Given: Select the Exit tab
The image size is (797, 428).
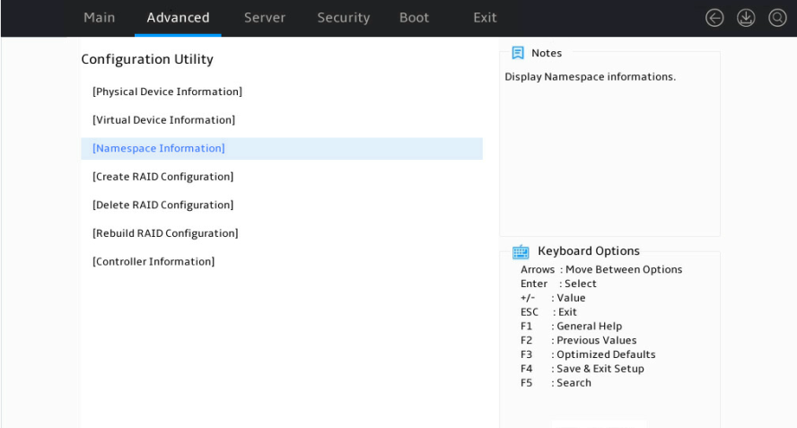Looking at the screenshot, I should click(x=485, y=18).
